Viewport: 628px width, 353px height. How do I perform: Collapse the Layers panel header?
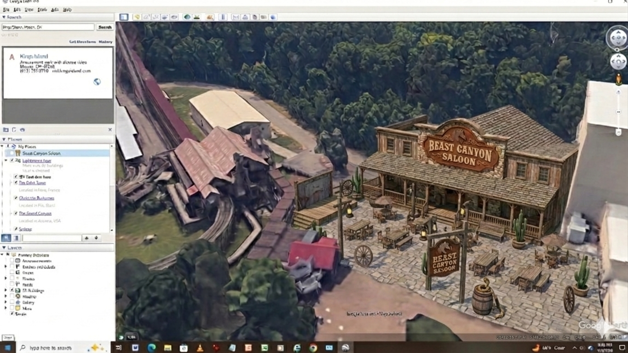click(x=4, y=248)
